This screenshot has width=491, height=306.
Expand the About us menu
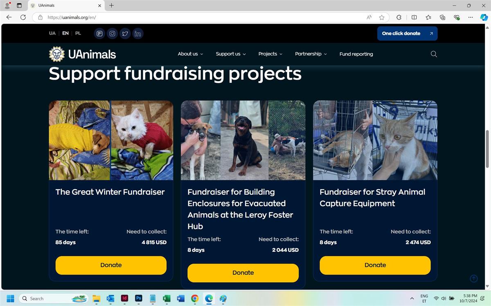(x=190, y=54)
